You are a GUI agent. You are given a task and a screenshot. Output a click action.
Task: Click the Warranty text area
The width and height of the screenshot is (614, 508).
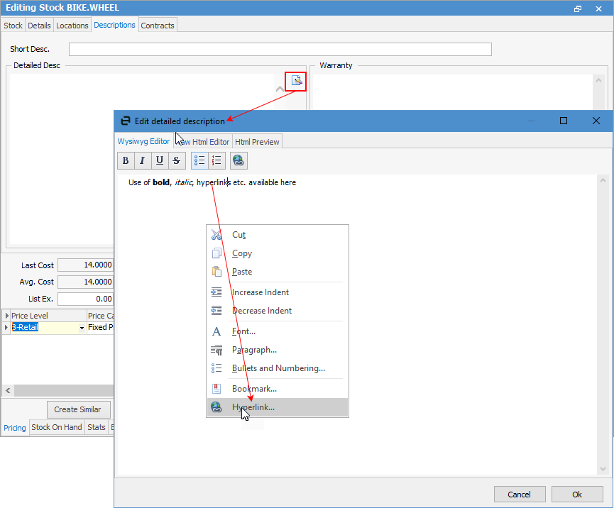[x=453, y=92]
